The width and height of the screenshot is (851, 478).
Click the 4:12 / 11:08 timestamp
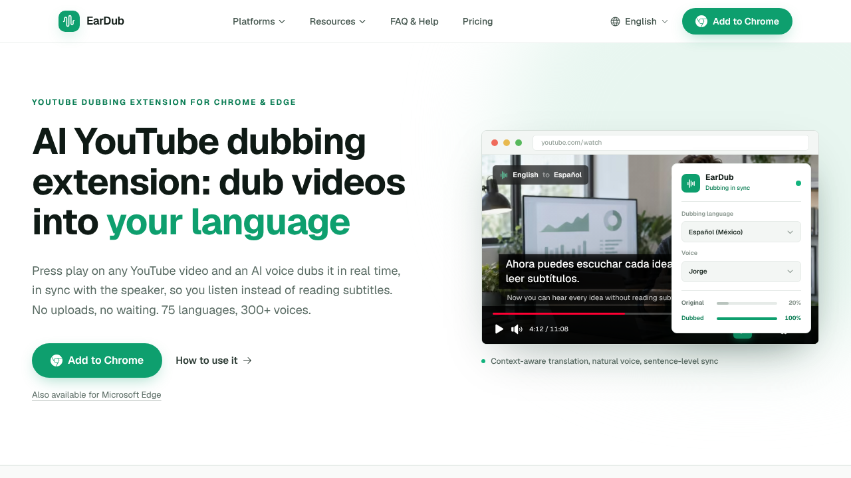[548, 329]
